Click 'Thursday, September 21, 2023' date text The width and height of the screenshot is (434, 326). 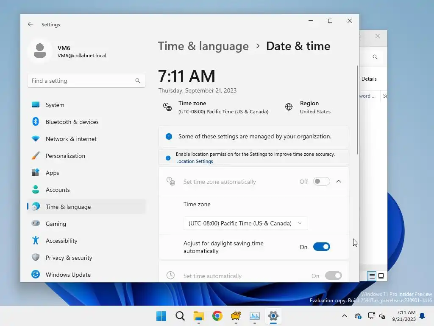coord(198,90)
